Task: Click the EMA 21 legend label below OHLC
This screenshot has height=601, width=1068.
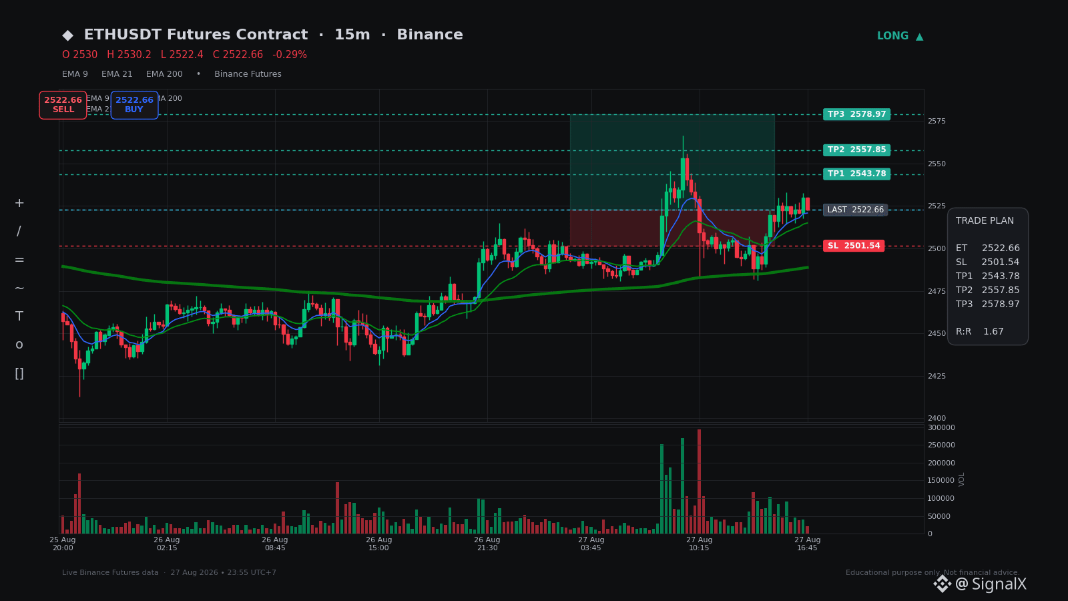Action: tap(117, 74)
